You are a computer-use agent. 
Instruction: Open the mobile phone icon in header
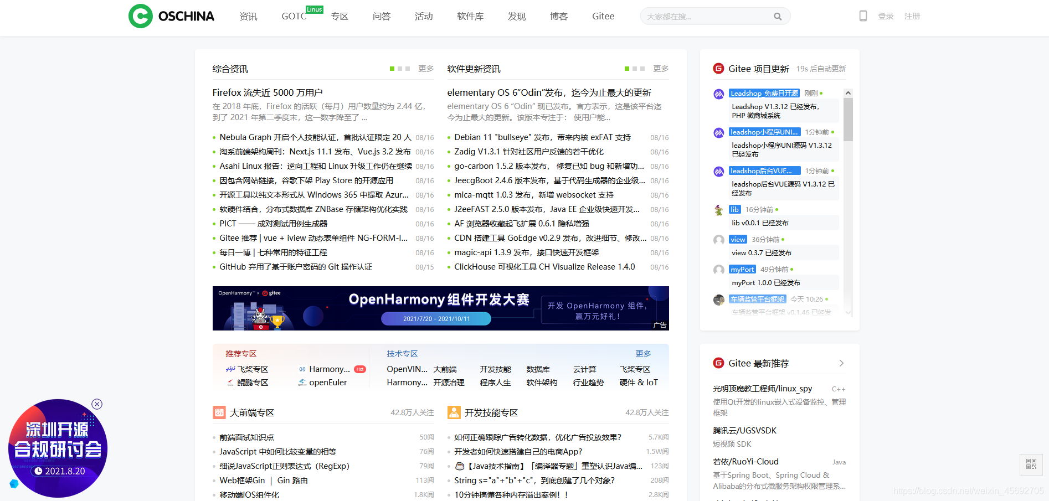click(863, 16)
